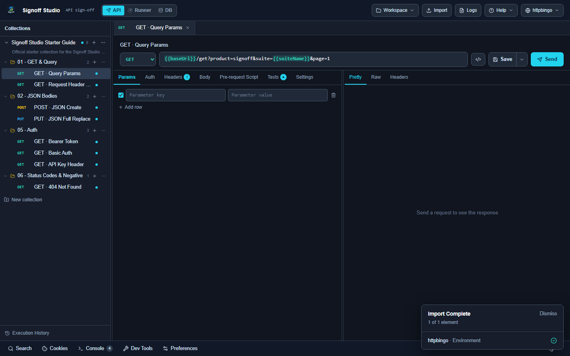
Task: Open the Pre-request Script tab
Action: (x=239, y=77)
